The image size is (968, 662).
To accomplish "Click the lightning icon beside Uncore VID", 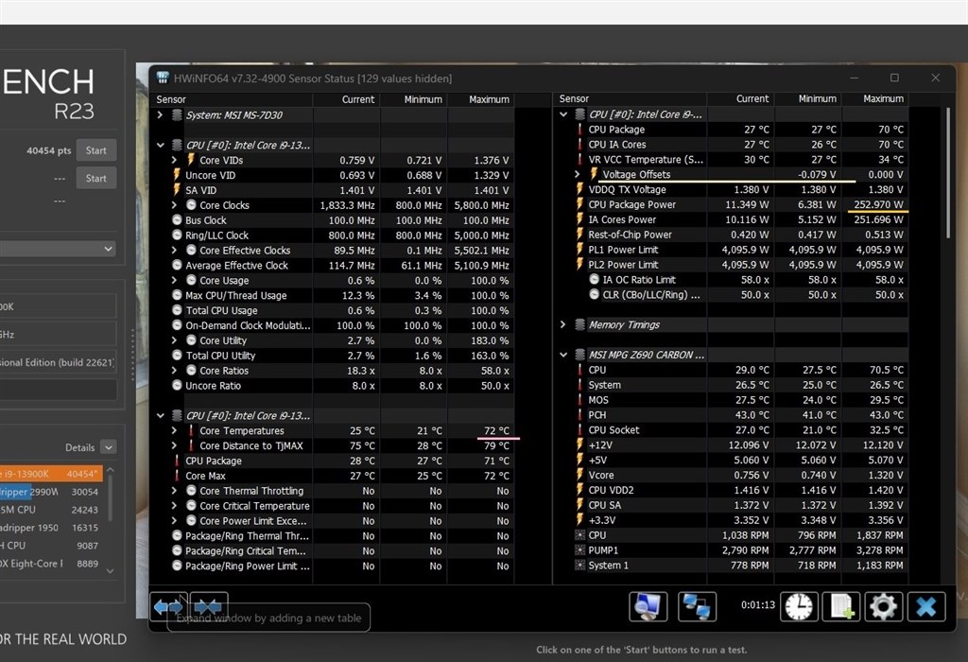I will pos(177,175).
